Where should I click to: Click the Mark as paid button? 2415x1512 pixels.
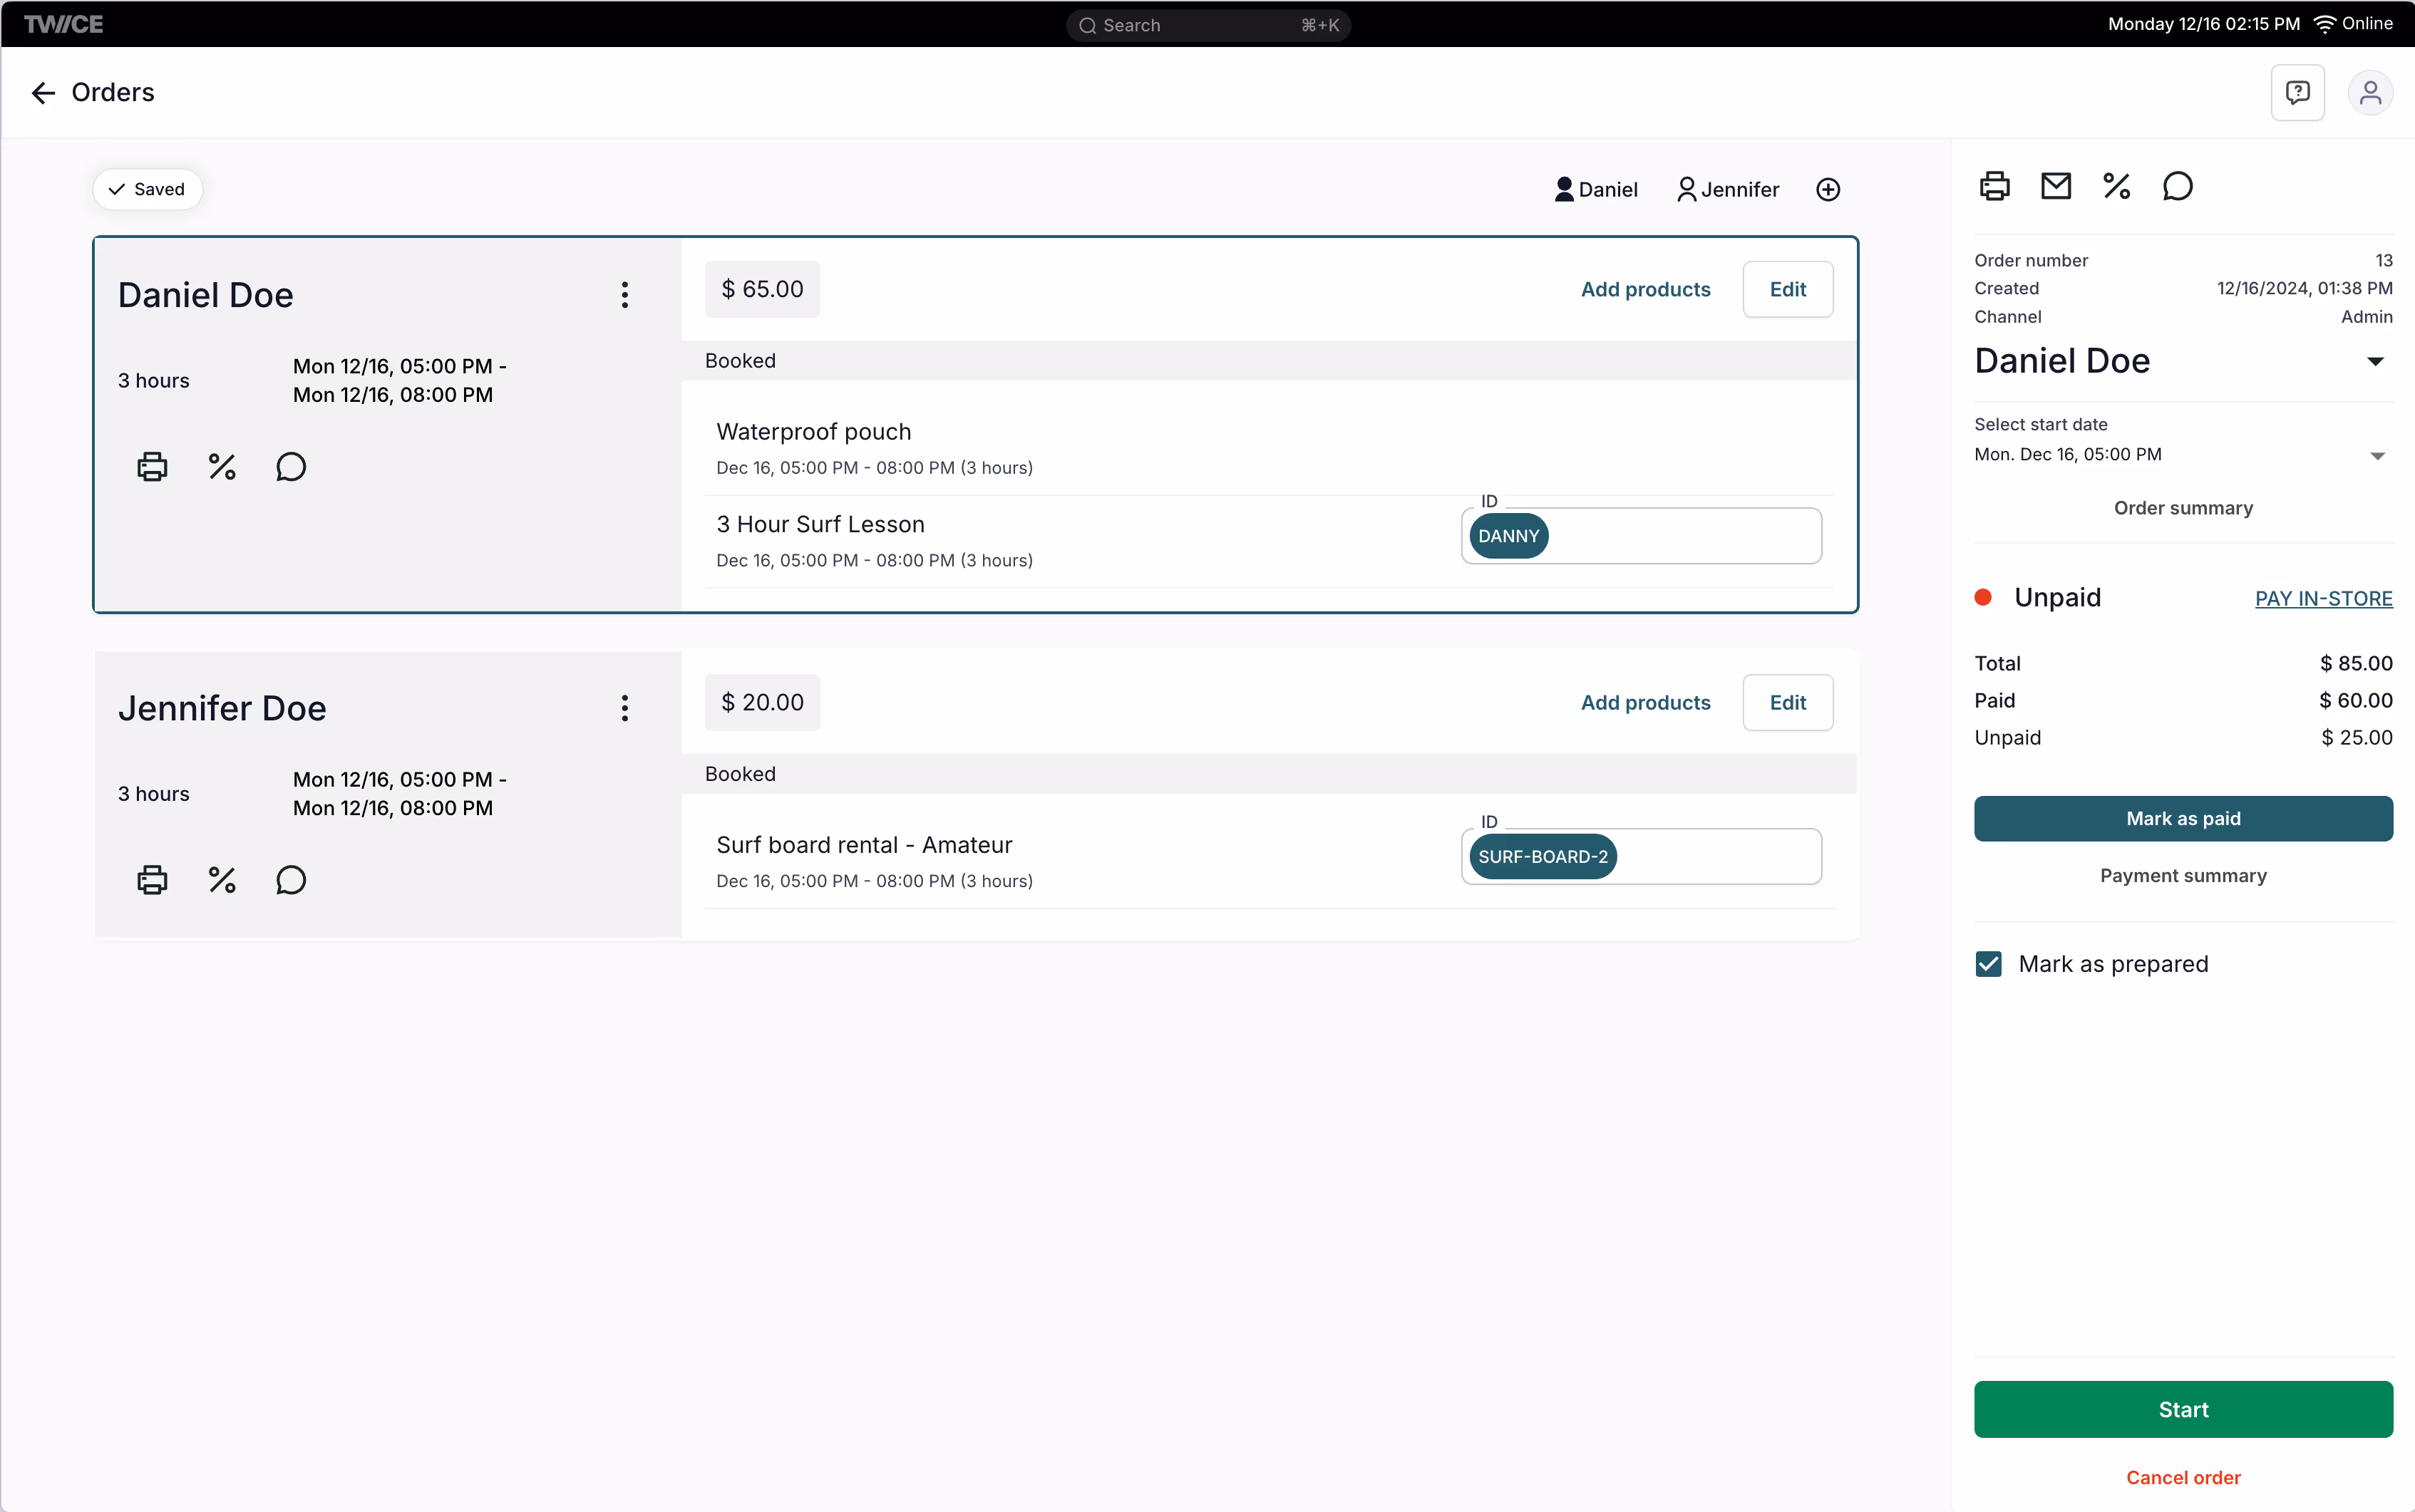coord(2183,819)
